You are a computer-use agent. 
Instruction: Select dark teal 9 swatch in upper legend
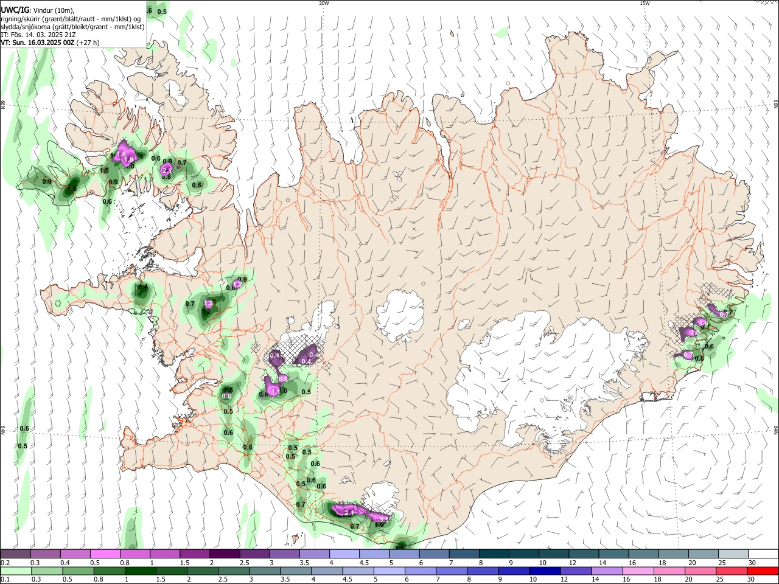(x=524, y=554)
